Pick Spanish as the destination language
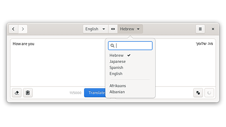 116,68
